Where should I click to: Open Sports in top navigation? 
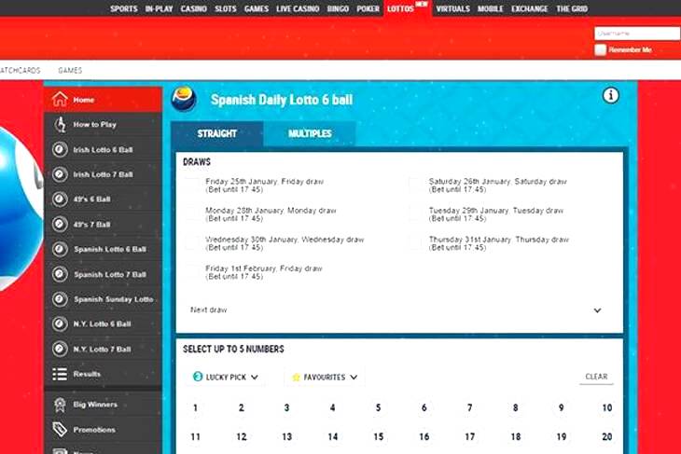pyautogui.click(x=124, y=8)
